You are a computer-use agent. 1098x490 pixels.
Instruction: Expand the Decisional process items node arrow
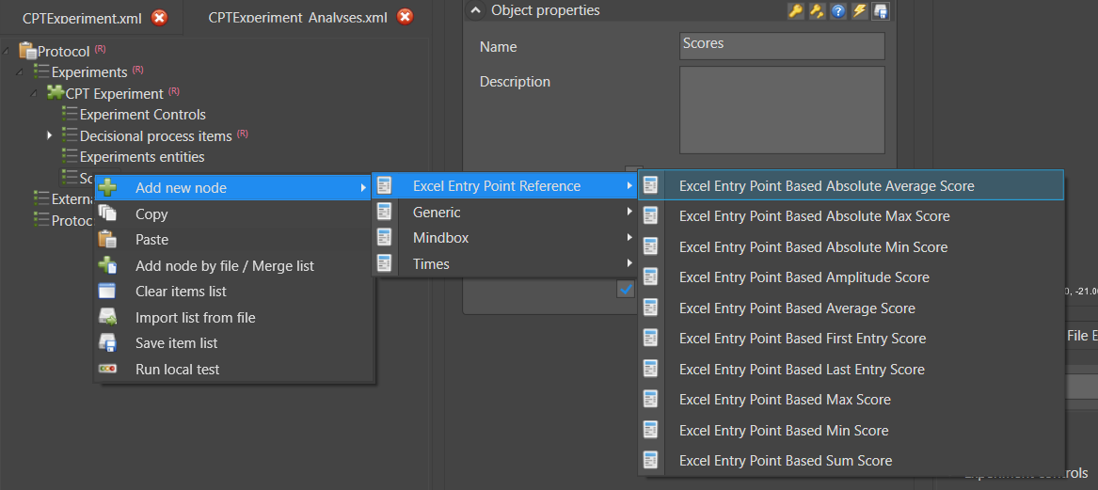point(49,136)
